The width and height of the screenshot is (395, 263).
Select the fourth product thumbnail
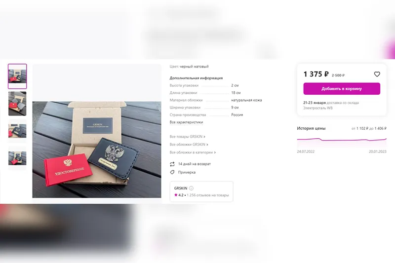[x=17, y=158]
